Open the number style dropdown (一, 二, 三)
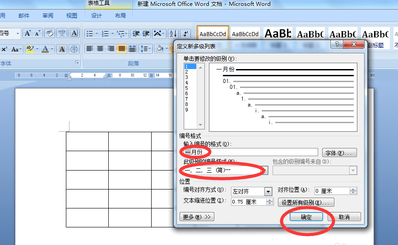The width and height of the screenshot is (398, 245). pyautogui.click(x=265, y=171)
